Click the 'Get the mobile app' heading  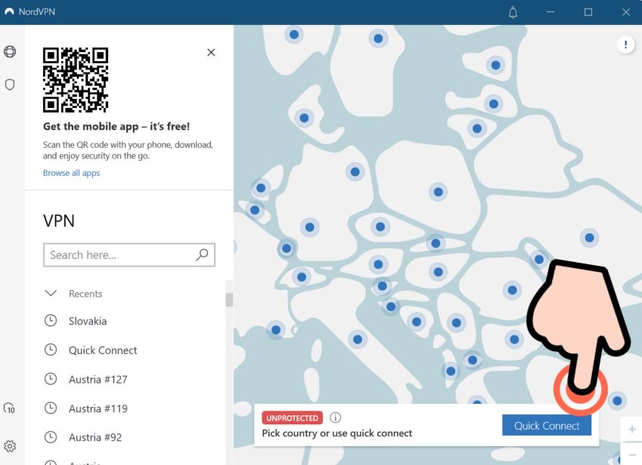tap(116, 126)
